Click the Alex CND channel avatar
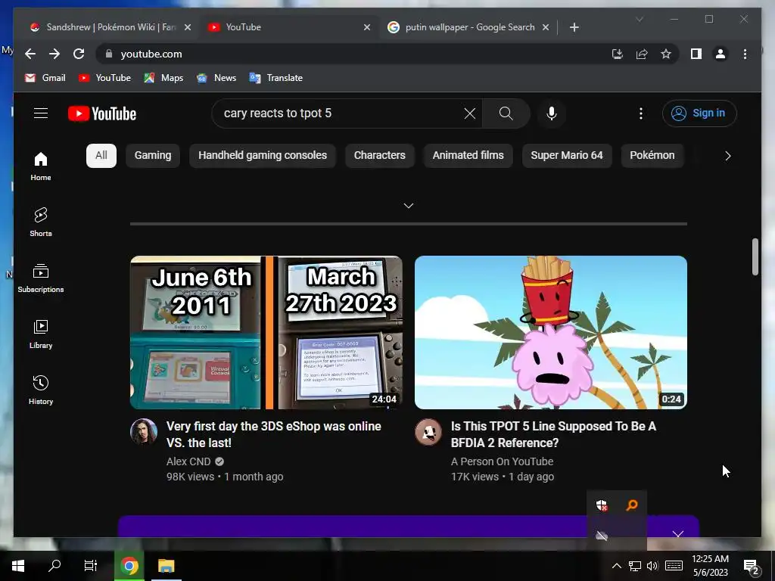 [144, 432]
